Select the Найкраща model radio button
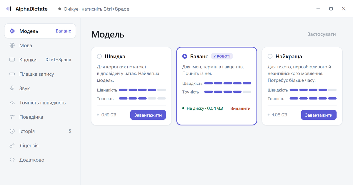This screenshot has width=353, height=185. (x=270, y=56)
